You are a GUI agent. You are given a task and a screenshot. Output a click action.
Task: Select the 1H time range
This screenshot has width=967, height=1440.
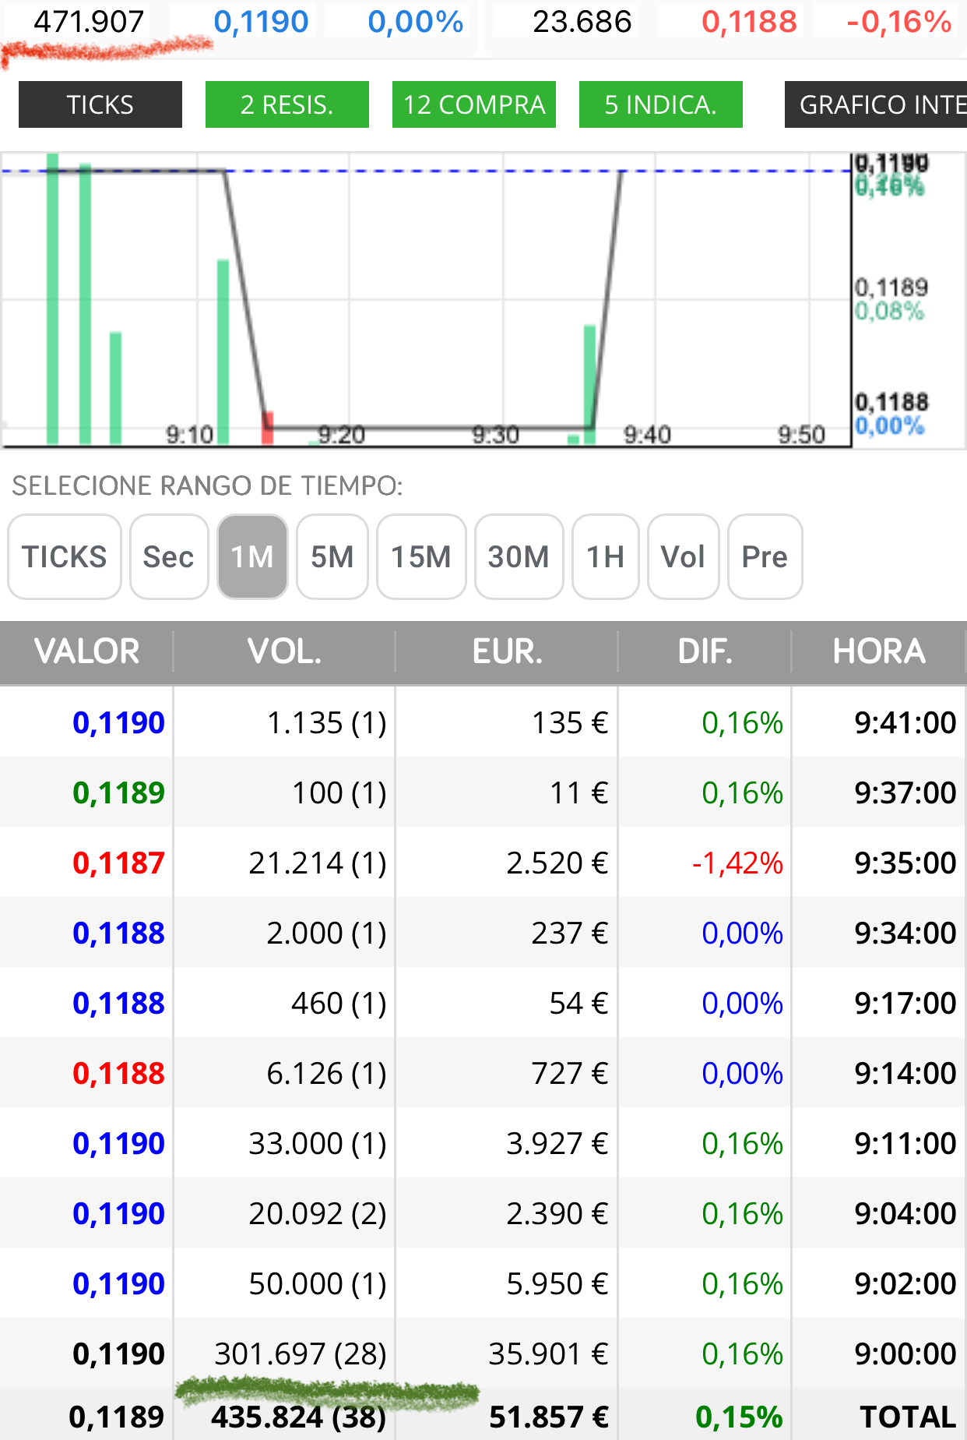click(606, 557)
